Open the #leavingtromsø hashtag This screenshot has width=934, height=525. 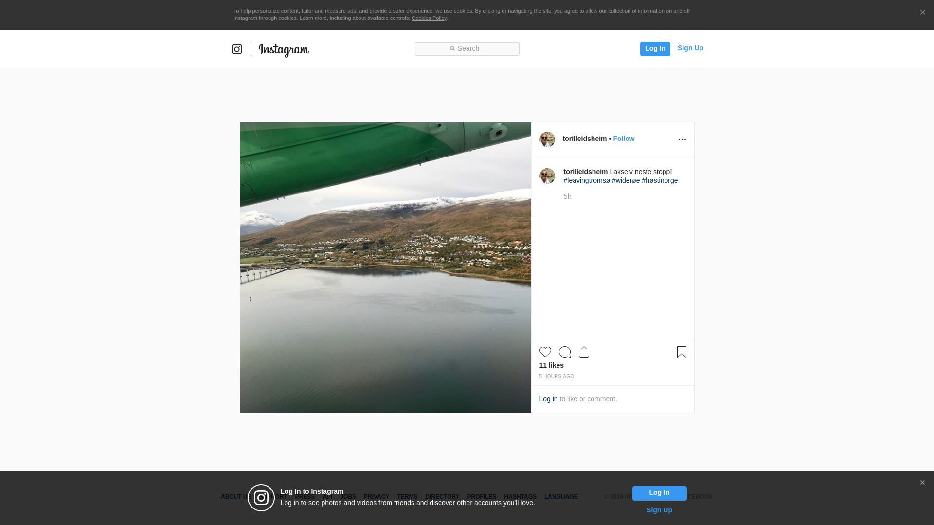tap(587, 180)
